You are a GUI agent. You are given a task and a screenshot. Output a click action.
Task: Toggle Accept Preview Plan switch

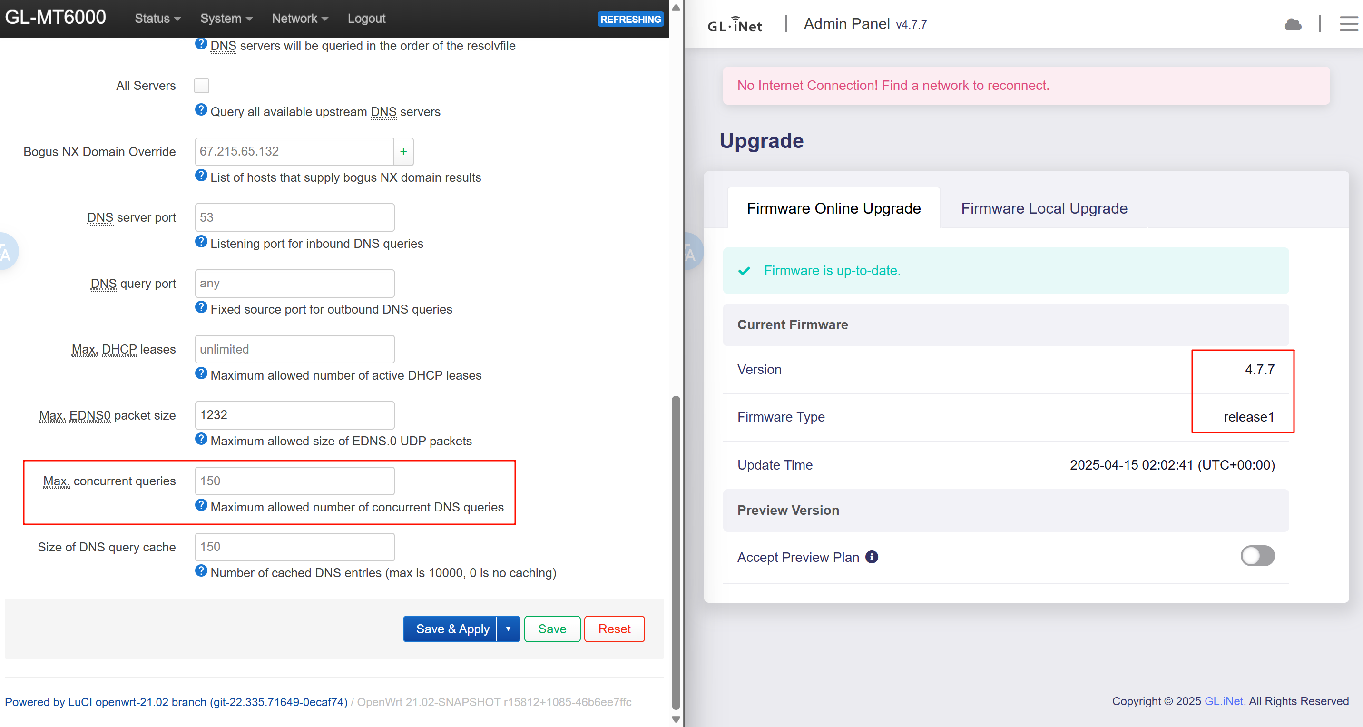(x=1257, y=556)
